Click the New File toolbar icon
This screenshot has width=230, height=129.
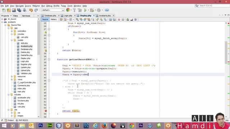[4, 10]
